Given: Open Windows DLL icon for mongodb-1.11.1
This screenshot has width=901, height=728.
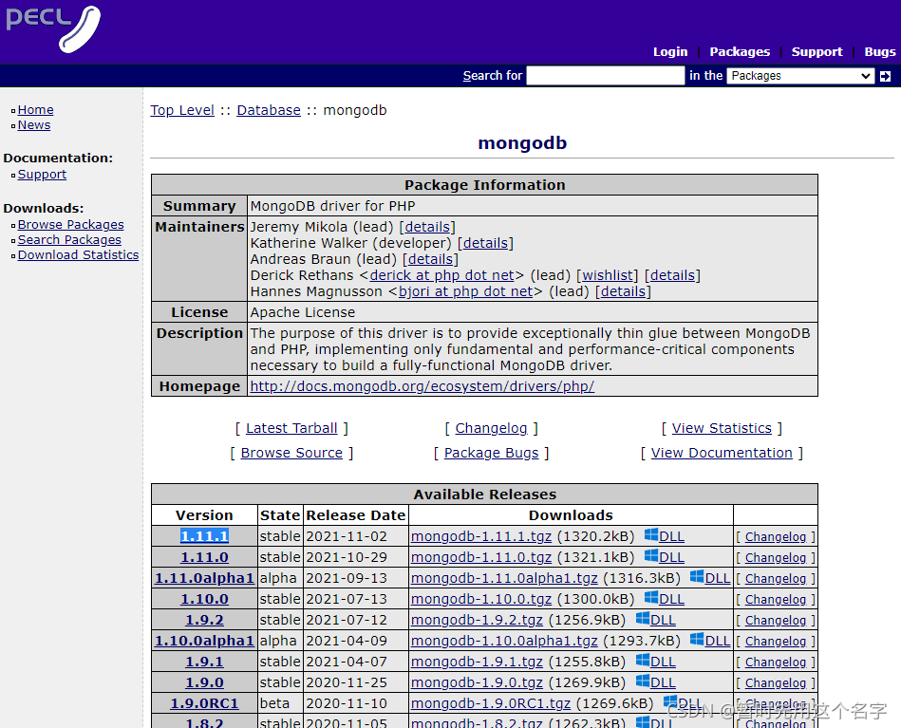Looking at the screenshot, I should coord(651,535).
